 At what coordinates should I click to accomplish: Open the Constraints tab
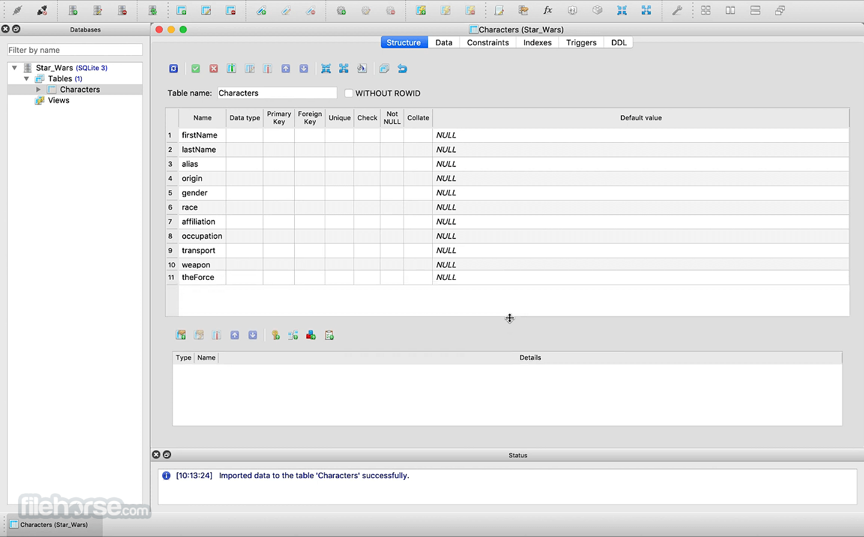coord(488,43)
